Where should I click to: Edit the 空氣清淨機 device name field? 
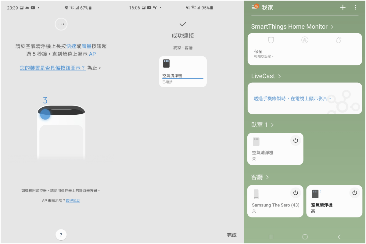183,76
